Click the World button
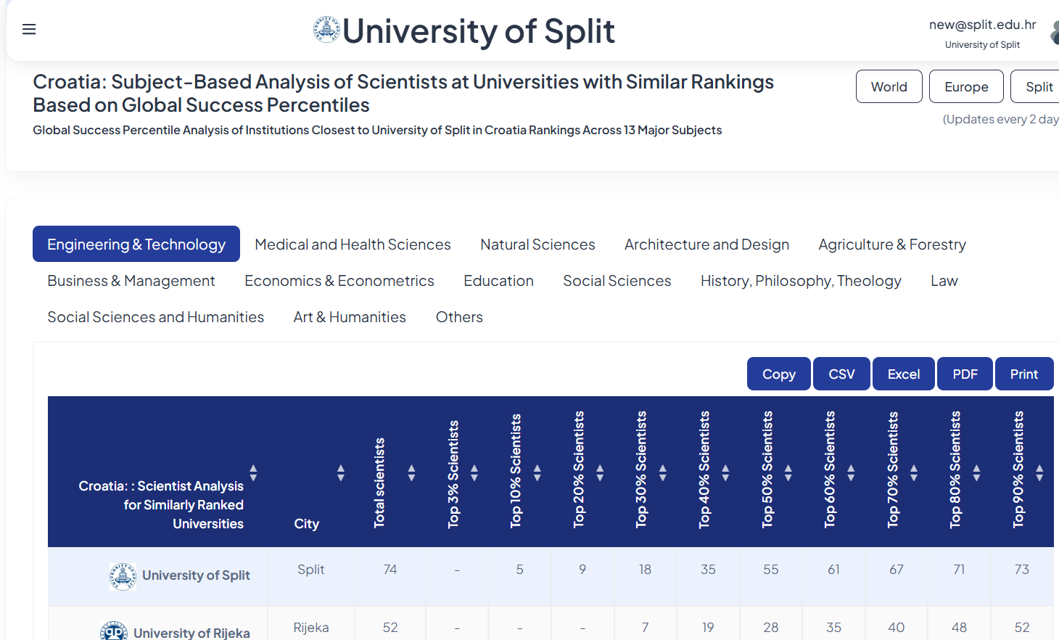Viewport: 1059px width, 640px height. click(x=889, y=86)
